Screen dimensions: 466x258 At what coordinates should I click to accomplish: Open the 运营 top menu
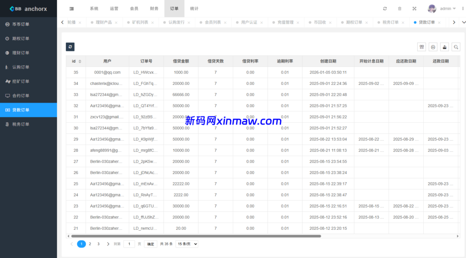[114, 9]
